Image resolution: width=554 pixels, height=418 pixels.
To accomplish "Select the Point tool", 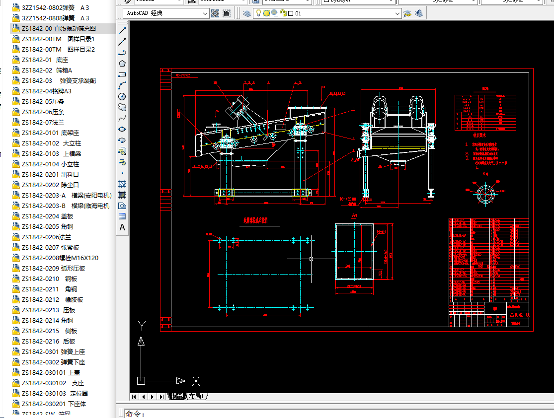I will click(x=122, y=173).
